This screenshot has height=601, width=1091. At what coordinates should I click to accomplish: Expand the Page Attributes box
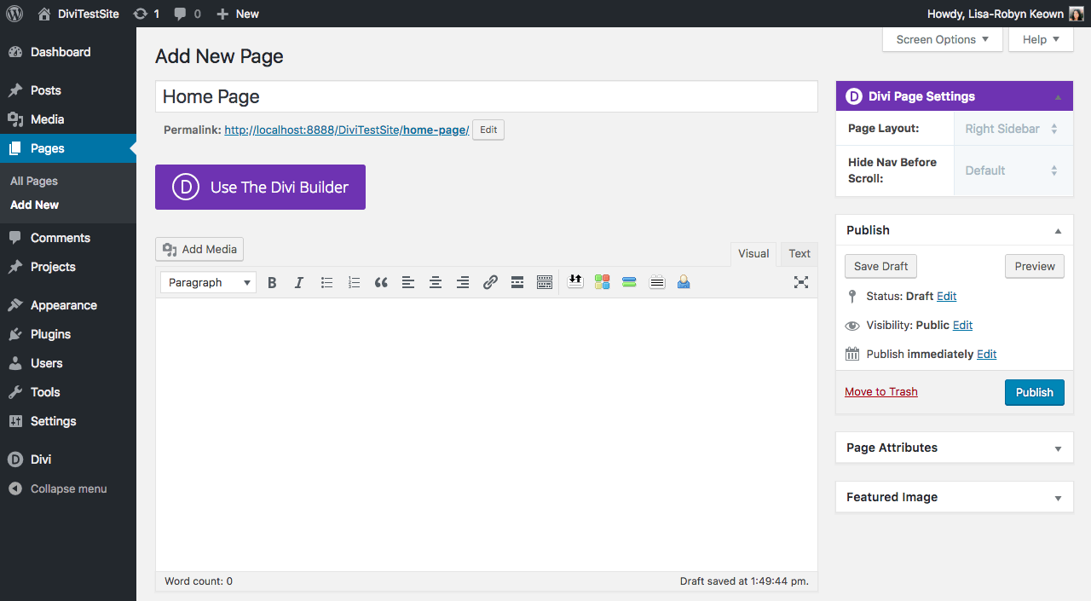tap(1058, 448)
